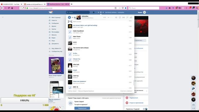Click After Dark cover art
The image size is (199, 112).
[70, 66]
